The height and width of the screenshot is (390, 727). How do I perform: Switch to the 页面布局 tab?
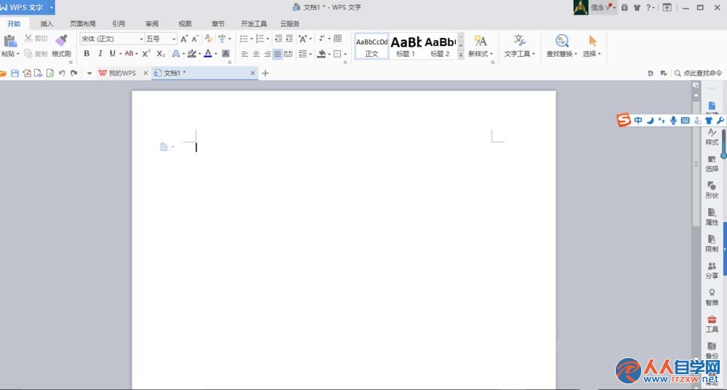click(83, 24)
